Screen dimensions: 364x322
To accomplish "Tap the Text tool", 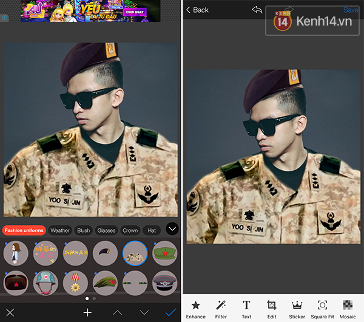I will tap(246, 308).
